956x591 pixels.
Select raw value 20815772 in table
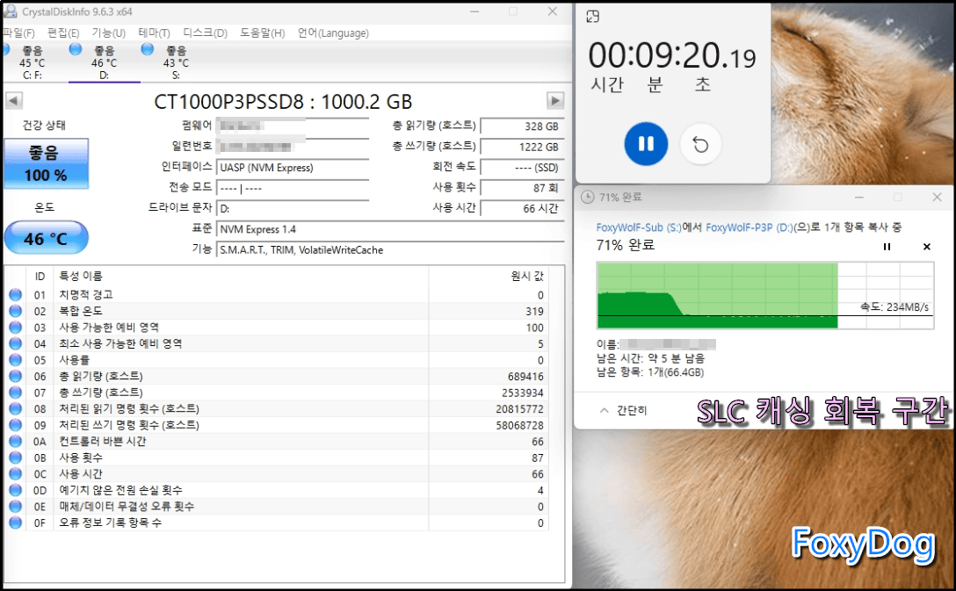519,409
